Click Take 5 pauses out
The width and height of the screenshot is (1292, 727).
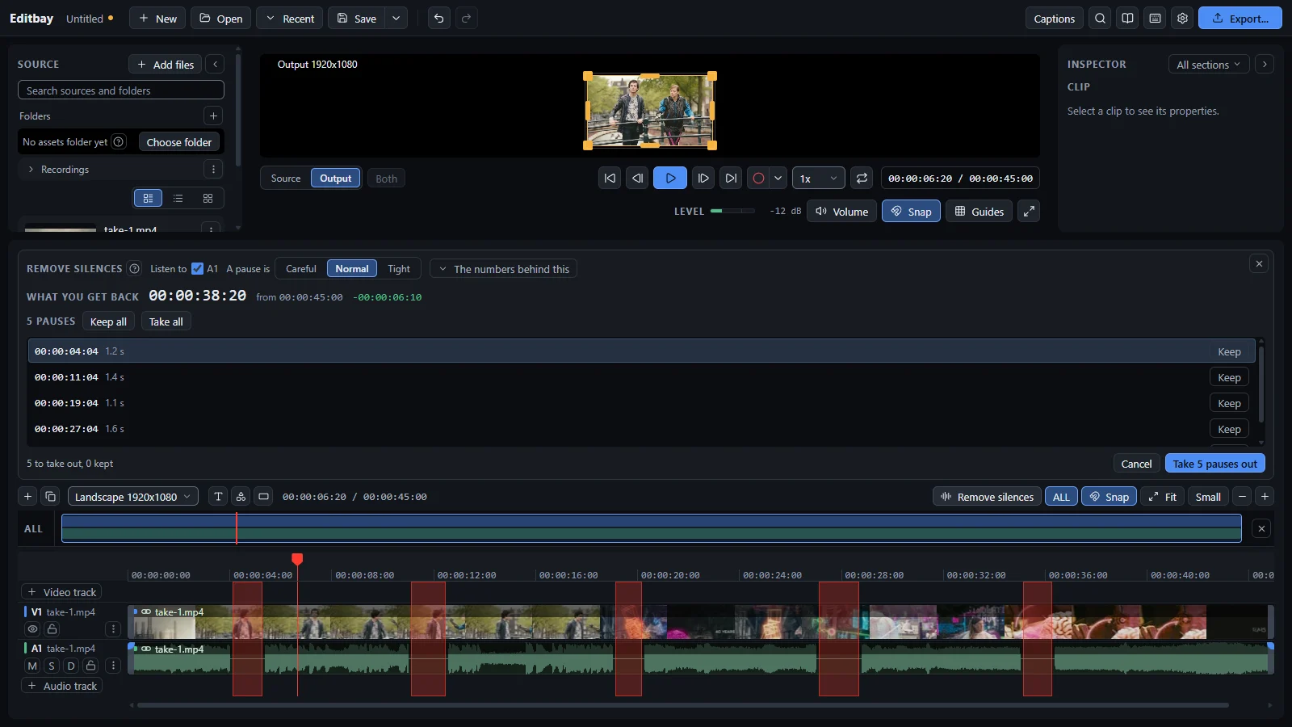point(1214,464)
